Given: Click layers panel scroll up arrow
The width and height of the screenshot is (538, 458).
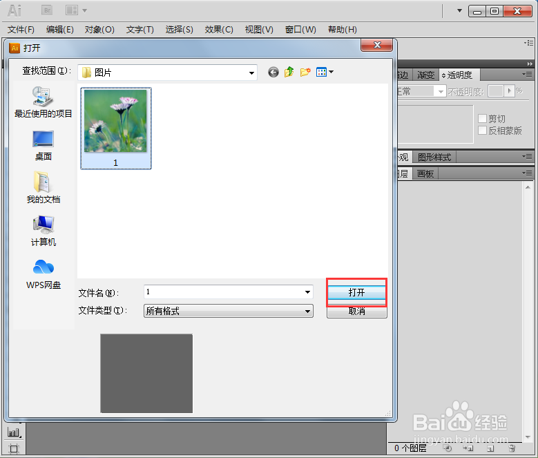Looking at the screenshot, I should click(528, 187).
